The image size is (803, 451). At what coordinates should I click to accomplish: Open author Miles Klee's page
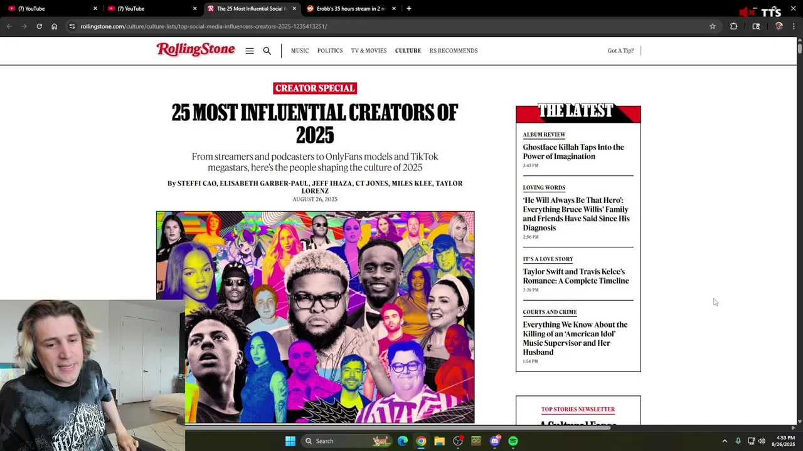412,184
